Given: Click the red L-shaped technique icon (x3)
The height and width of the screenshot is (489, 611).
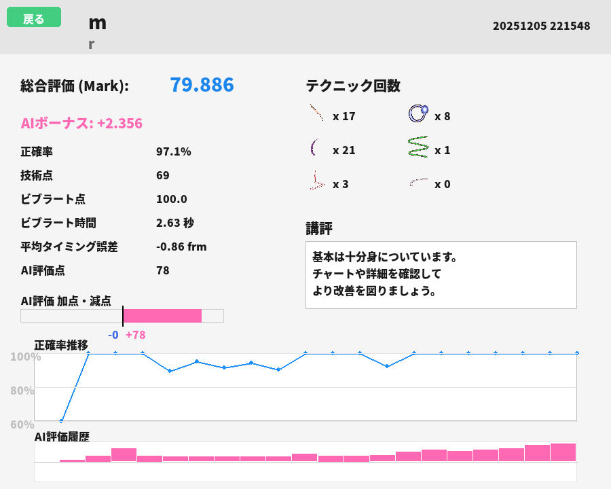Looking at the screenshot, I should tap(316, 181).
